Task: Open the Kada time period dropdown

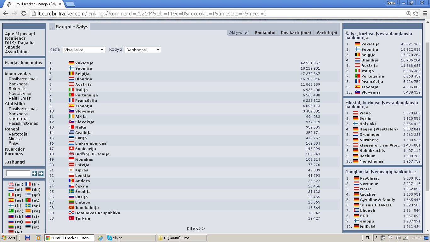Action: pyautogui.click(x=84, y=50)
